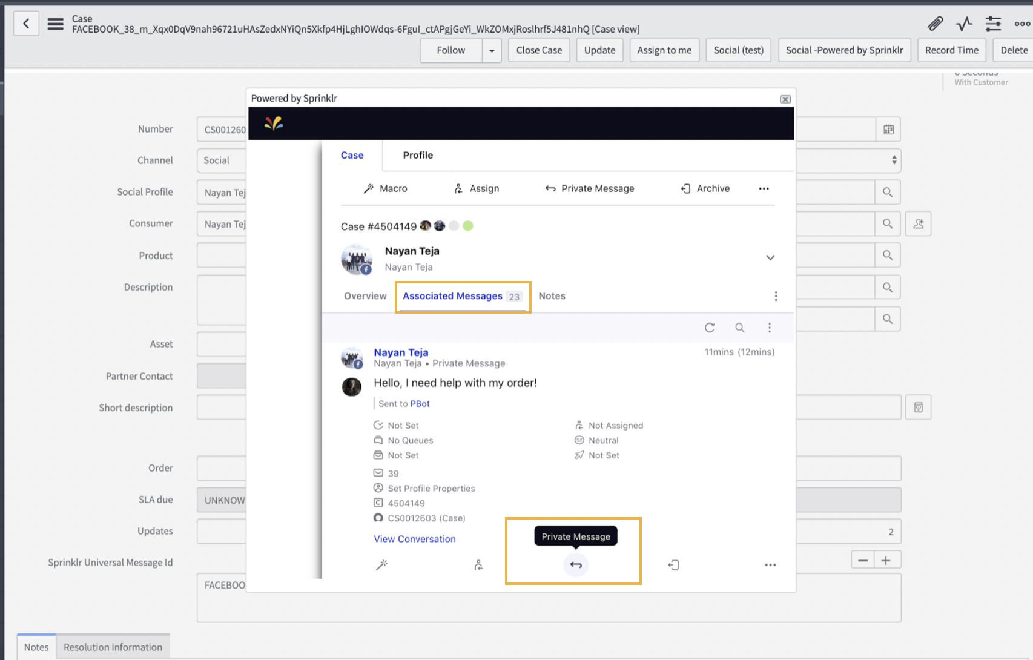Image resolution: width=1033 pixels, height=660 pixels.
Task: Click into the Number field
Action: tap(222, 129)
